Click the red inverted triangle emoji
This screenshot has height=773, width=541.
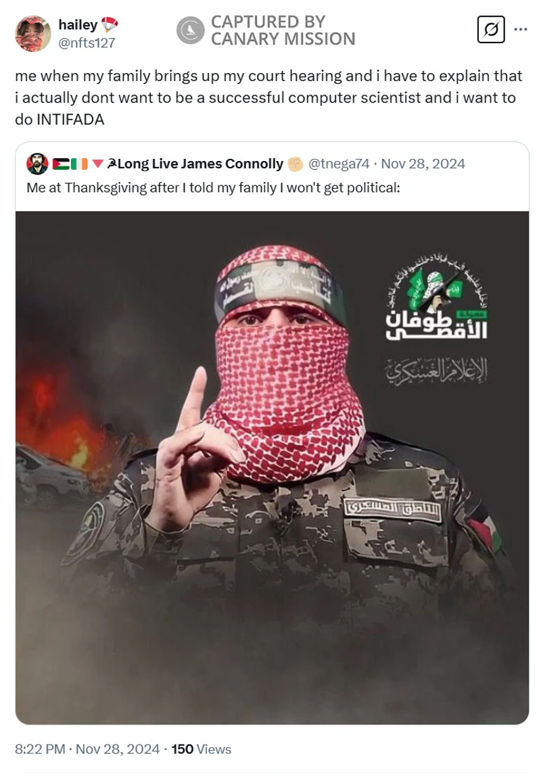point(97,164)
